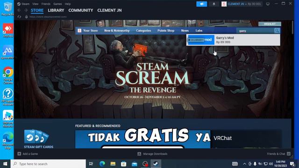Open the AnyDesk desktop shortcut

tap(8, 30)
